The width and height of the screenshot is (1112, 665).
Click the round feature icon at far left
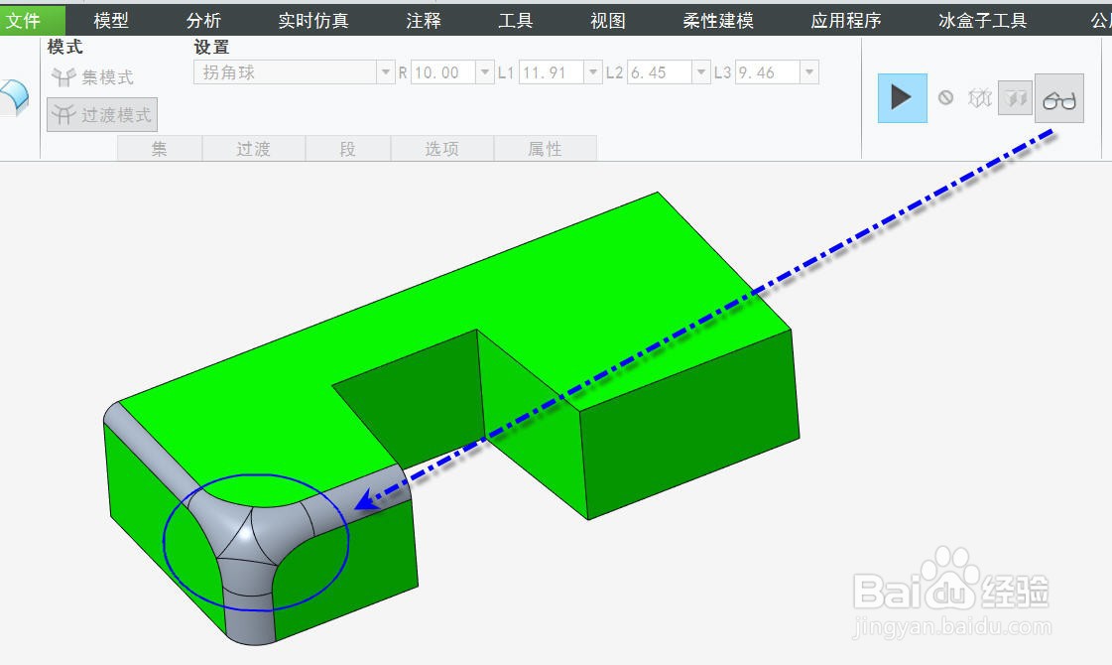click(14, 97)
